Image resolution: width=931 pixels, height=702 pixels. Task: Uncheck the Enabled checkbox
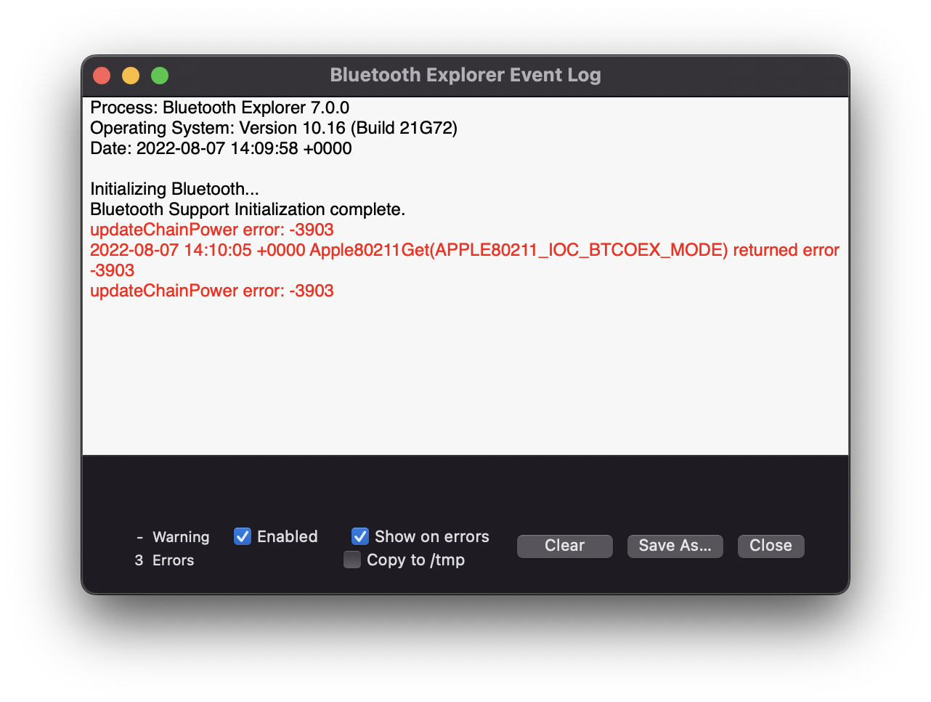pos(243,536)
